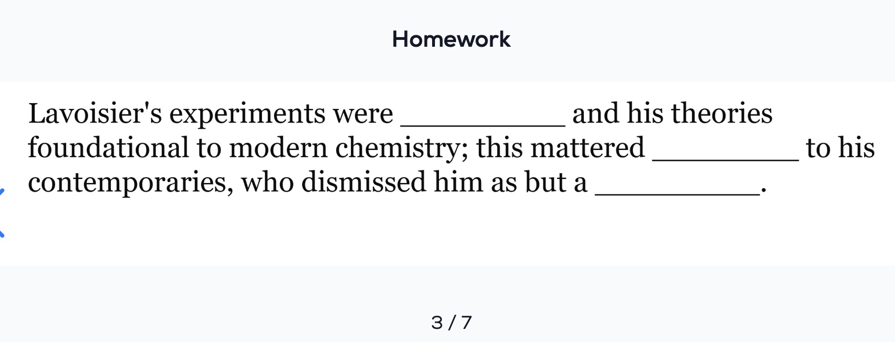Click the Homework page title
The height and width of the screenshot is (342, 895).
pos(451,39)
